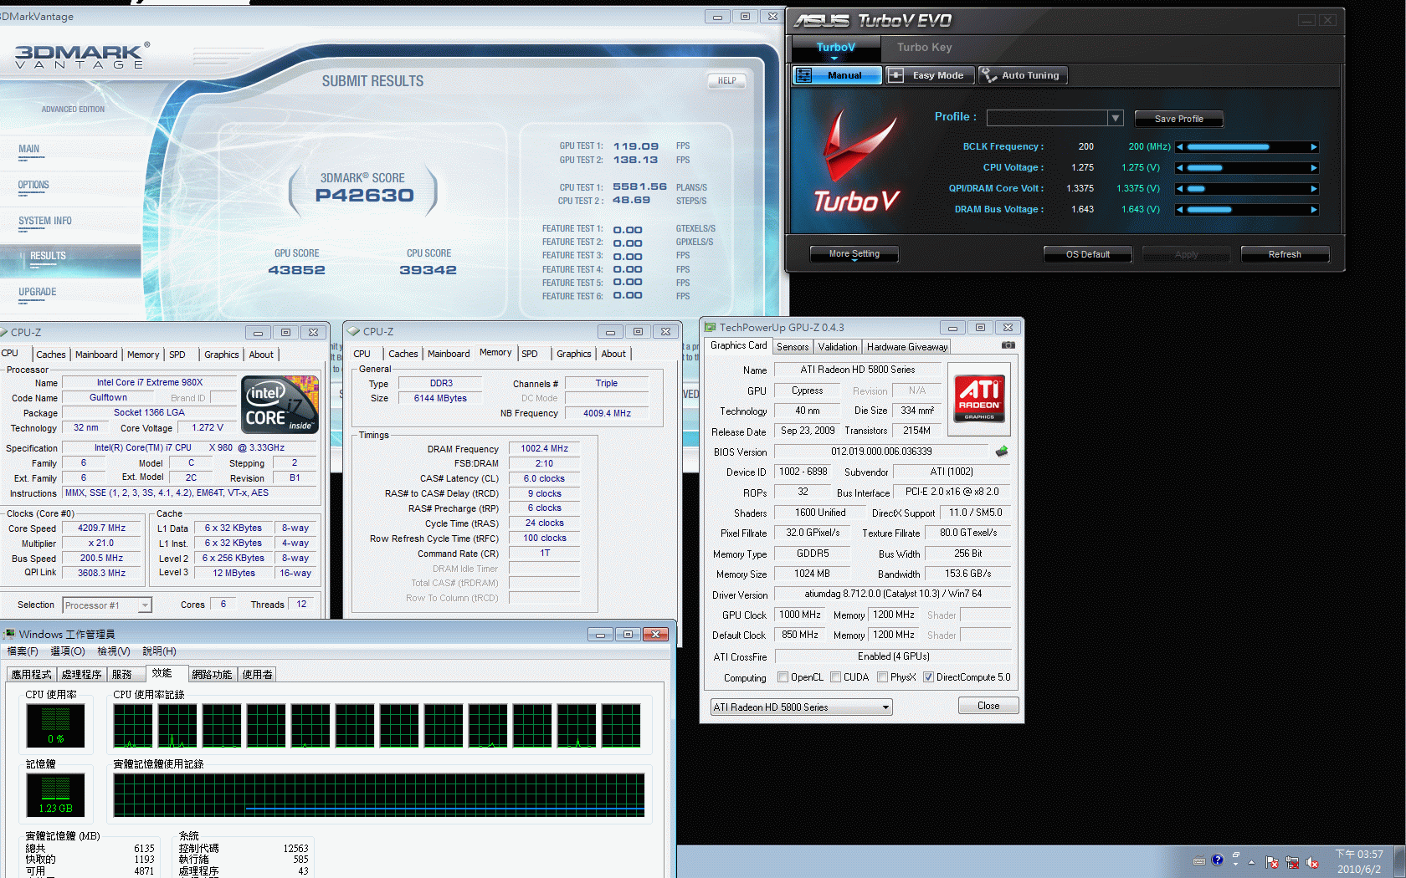Click the Turbo V red logo
1406x878 pixels.
pyautogui.click(x=859, y=161)
